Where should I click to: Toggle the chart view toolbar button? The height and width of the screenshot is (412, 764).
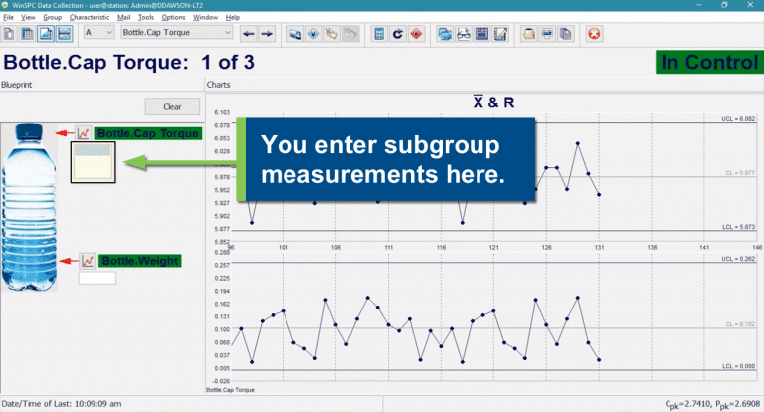46,33
